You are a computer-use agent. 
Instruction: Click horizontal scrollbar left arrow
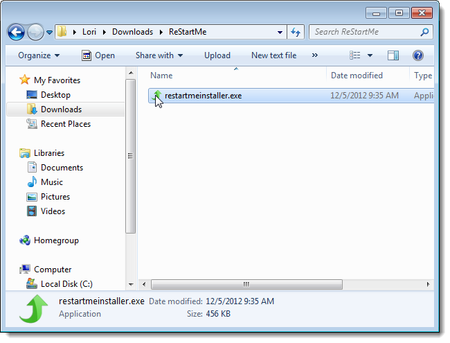144,284
